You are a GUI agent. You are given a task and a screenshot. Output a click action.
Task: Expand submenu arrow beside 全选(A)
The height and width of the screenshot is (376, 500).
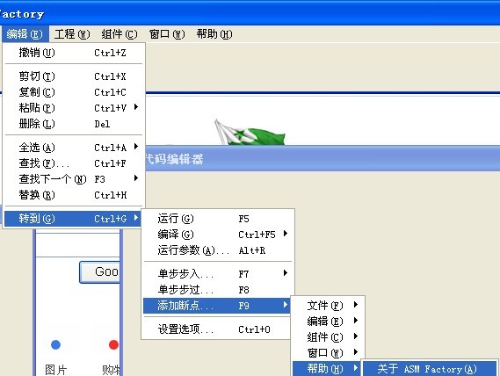(x=136, y=147)
